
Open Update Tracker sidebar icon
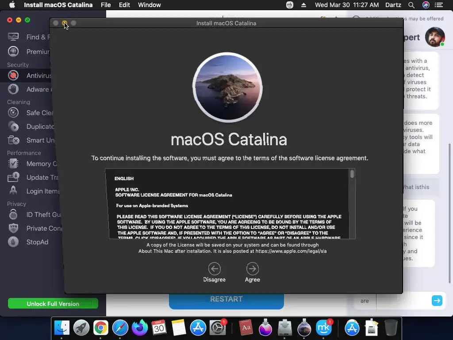click(13, 177)
